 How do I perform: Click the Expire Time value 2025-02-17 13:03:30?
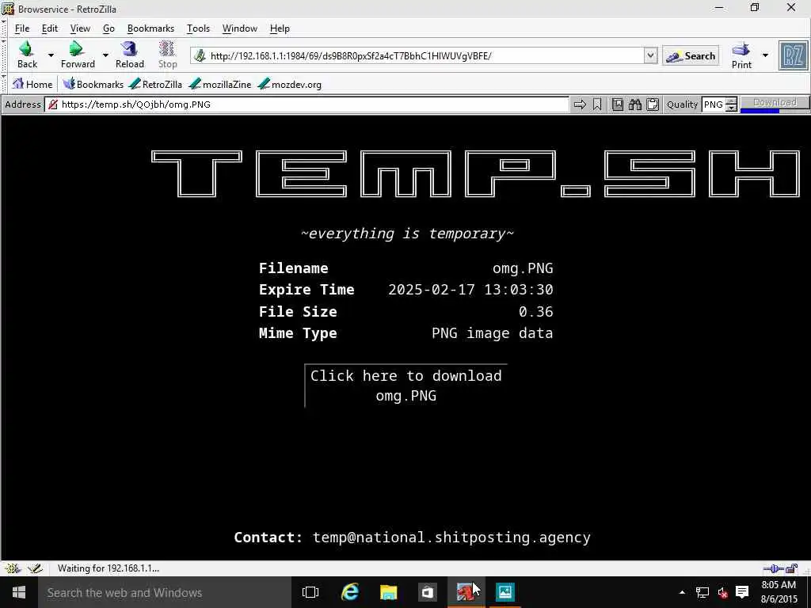click(x=470, y=290)
